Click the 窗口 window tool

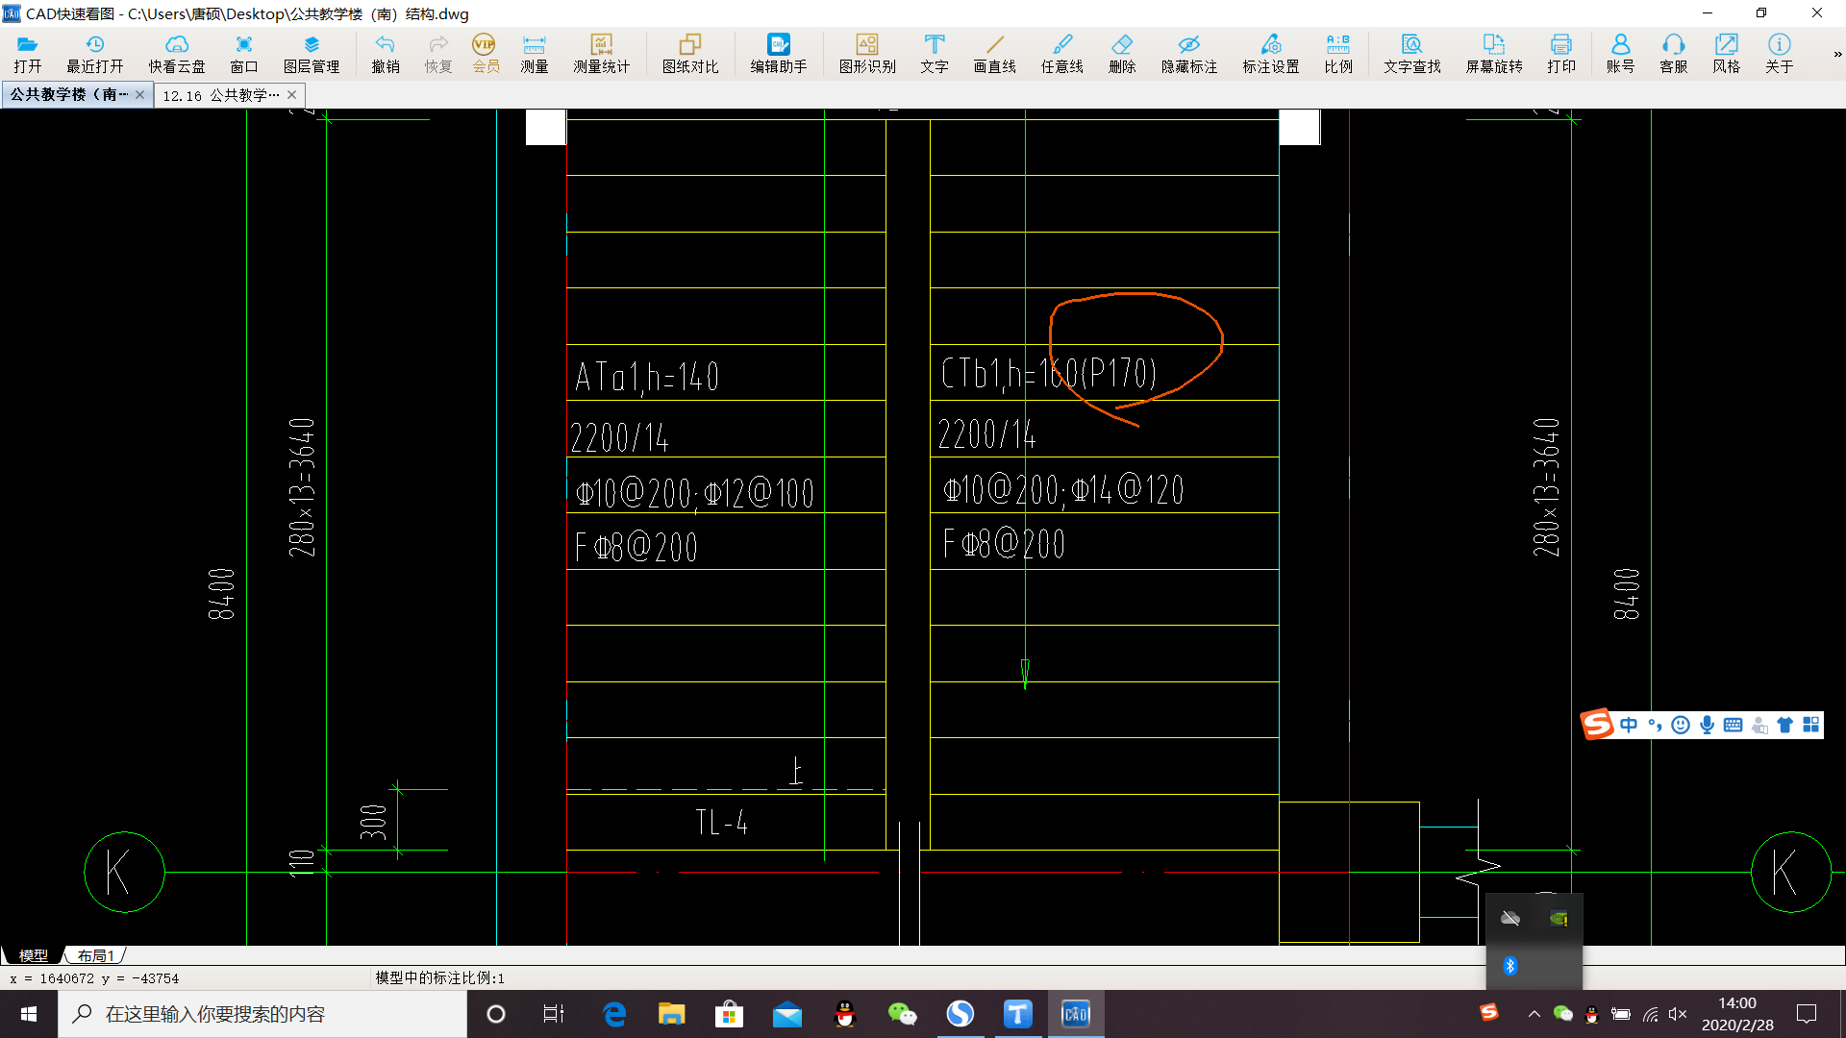click(x=244, y=54)
